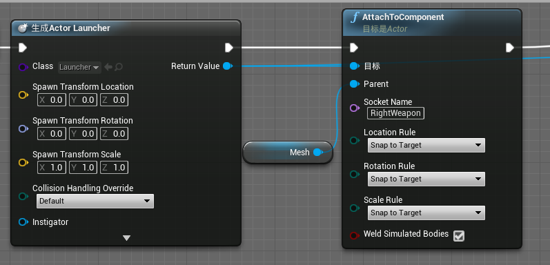Open the Rotation Rule dropdown
This screenshot has height=265, width=550.
426,179
